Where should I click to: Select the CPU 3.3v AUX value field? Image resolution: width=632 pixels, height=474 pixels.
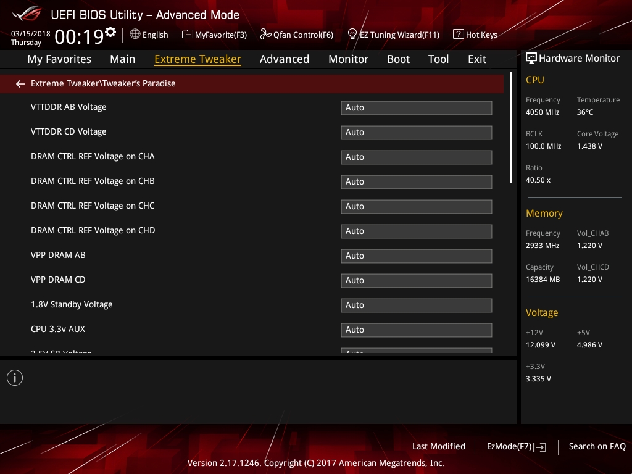(x=417, y=330)
